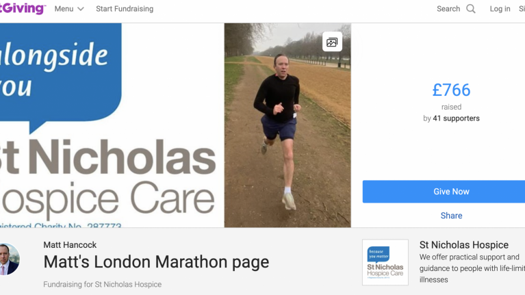The height and width of the screenshot is (295, 525).
Task: Click the Matt Hancock name text
Action: 70,245
